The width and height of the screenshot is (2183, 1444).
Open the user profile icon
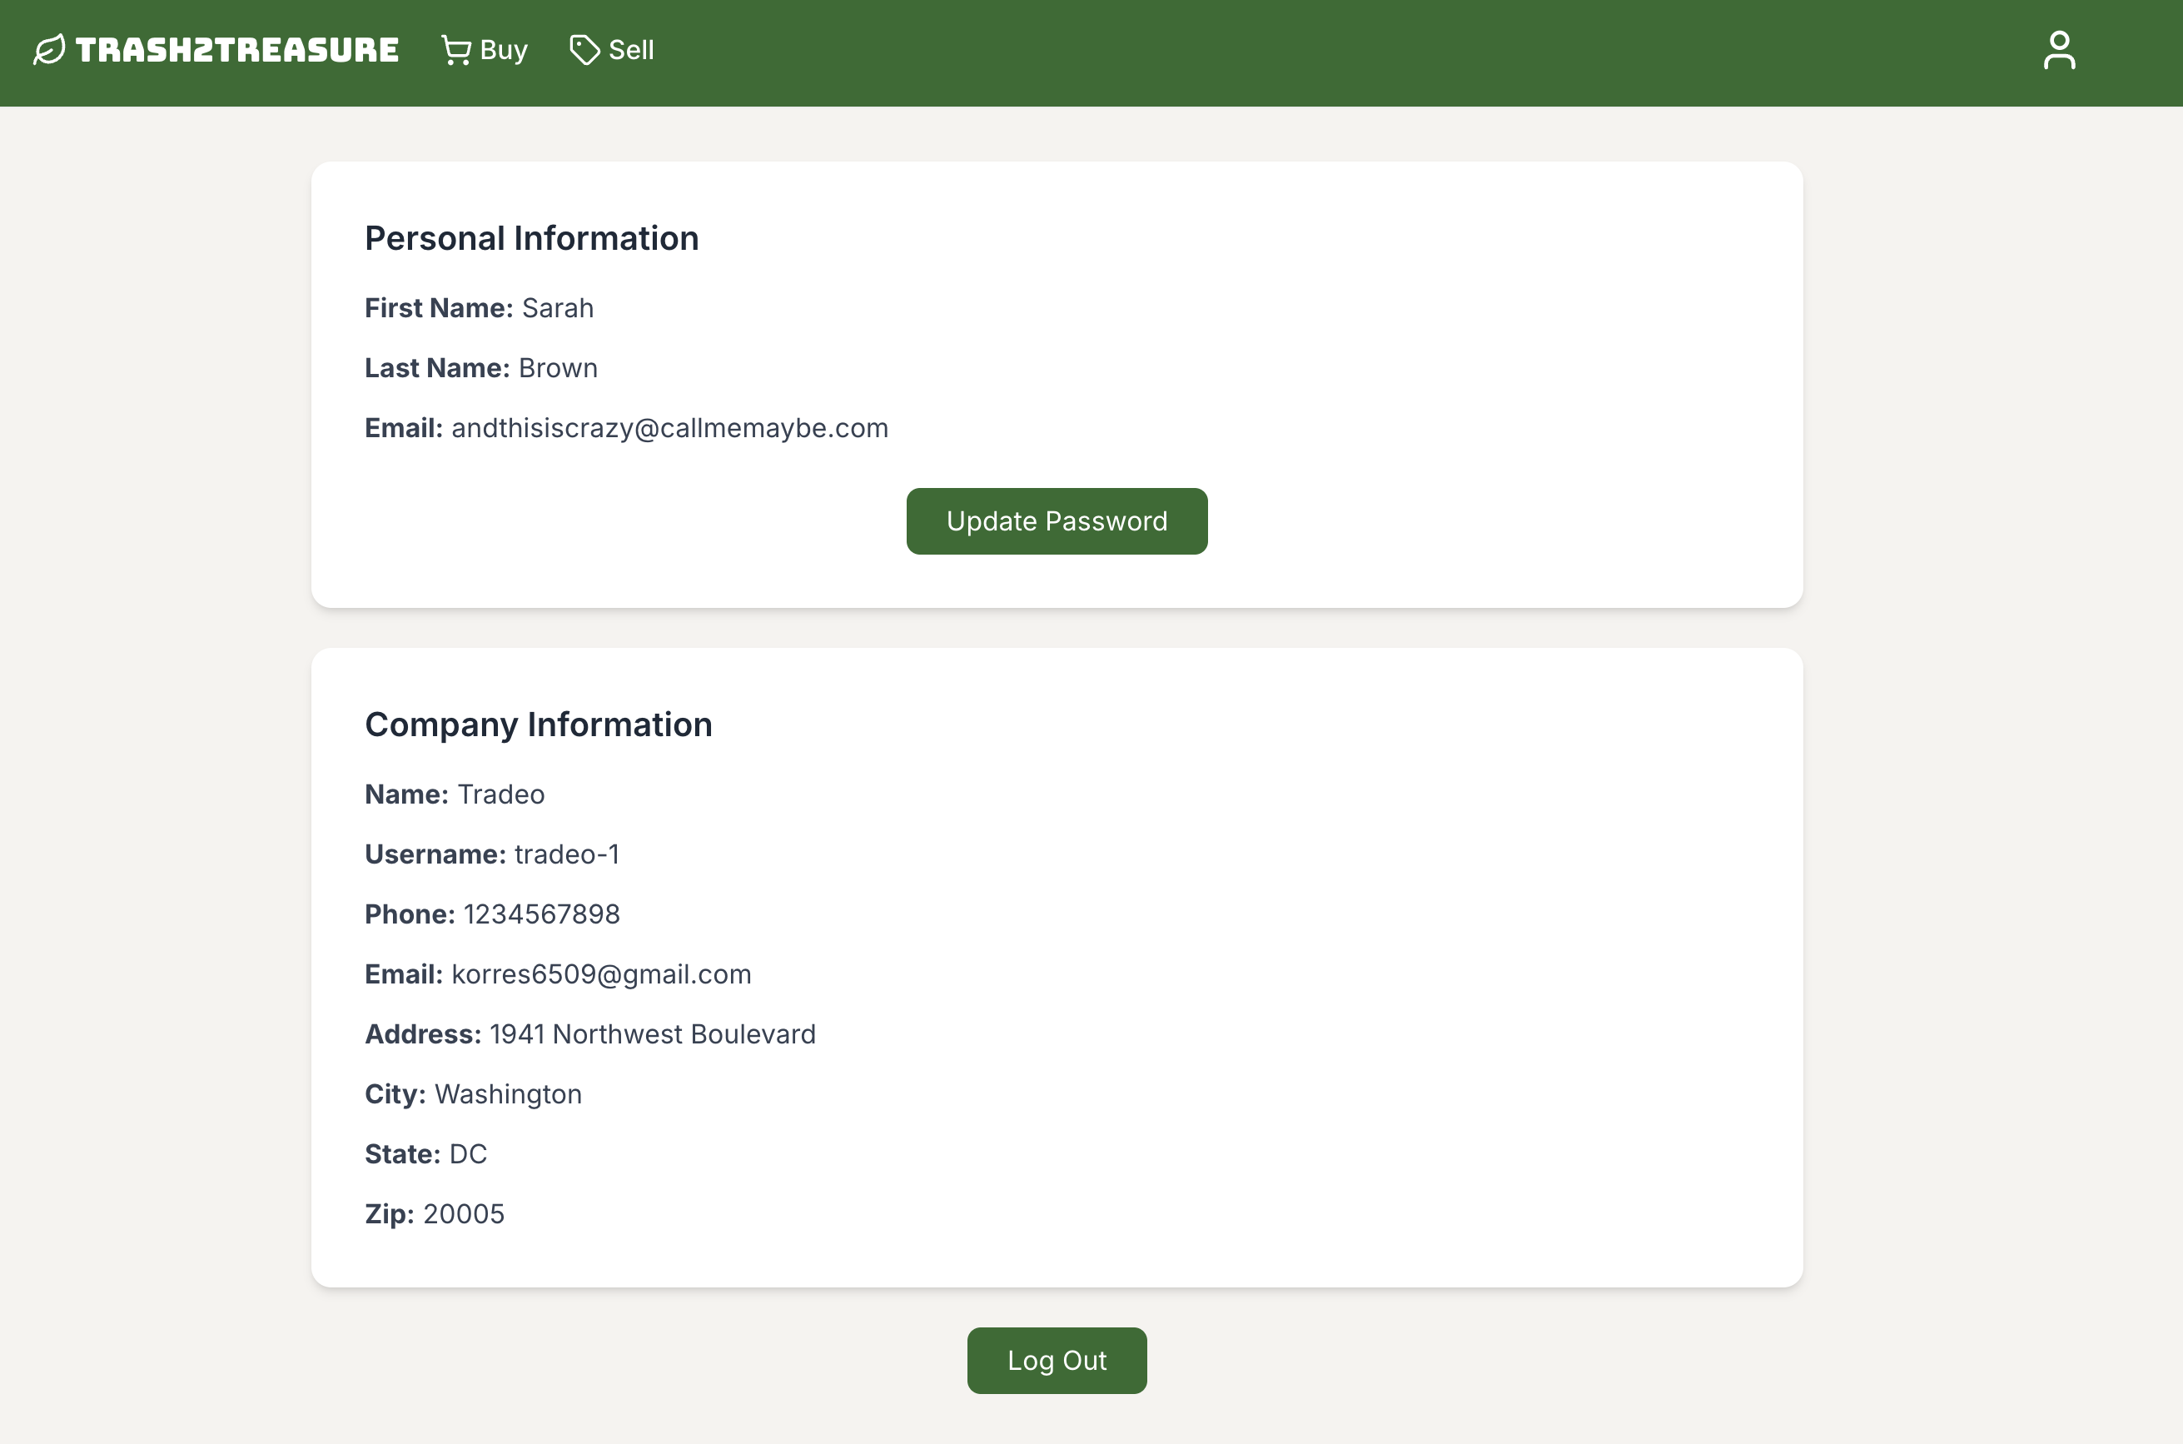point(2059,51)
